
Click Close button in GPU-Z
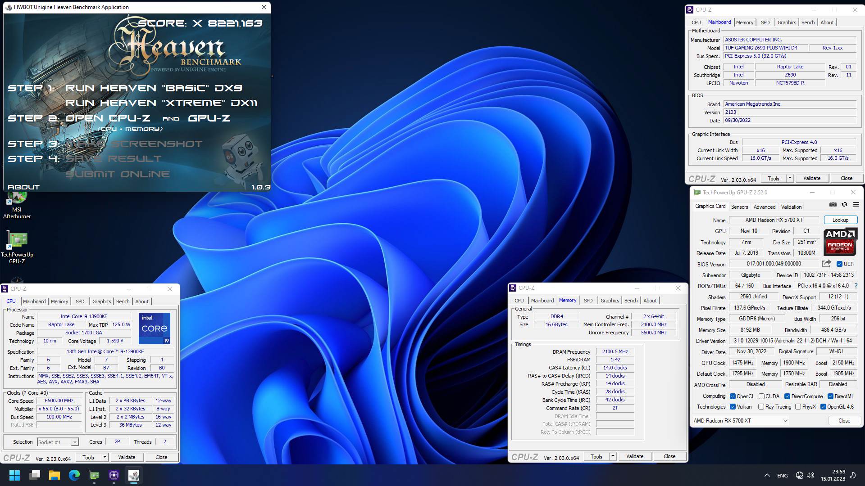pos(844,421)
